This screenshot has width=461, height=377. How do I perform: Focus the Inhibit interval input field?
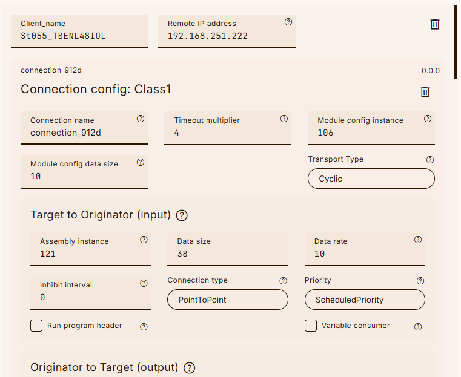(x=90, y=297)
